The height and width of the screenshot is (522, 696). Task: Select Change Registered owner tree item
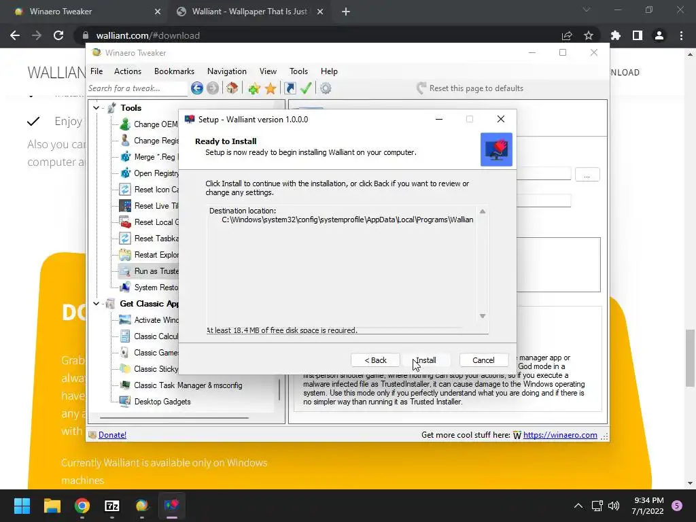[x=149, y=141]
